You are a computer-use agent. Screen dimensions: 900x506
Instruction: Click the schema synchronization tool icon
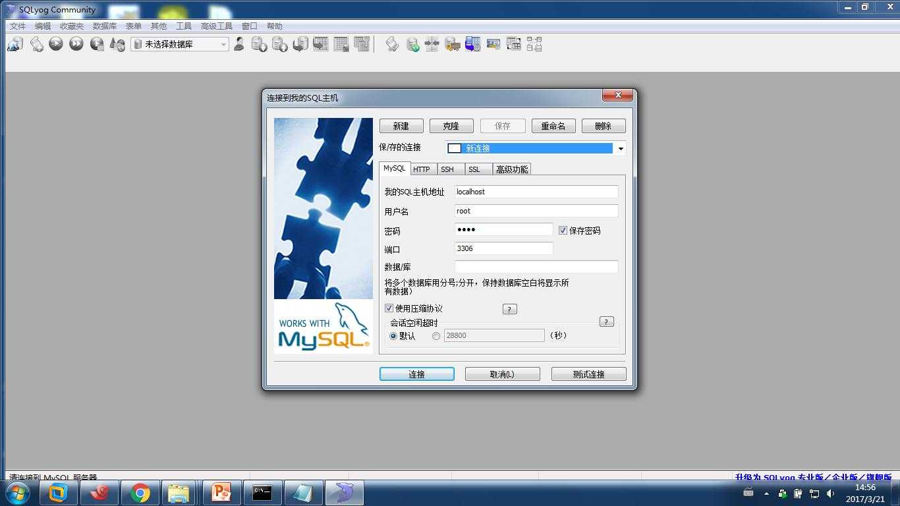432,44
